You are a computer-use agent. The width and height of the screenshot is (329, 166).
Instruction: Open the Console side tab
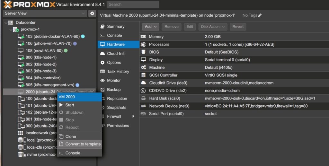click(119, 35)
